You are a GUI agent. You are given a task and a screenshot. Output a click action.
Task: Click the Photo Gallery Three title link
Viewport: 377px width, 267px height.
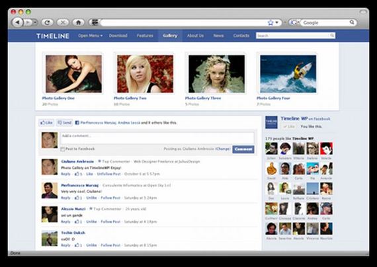click(x=203, y=98)
